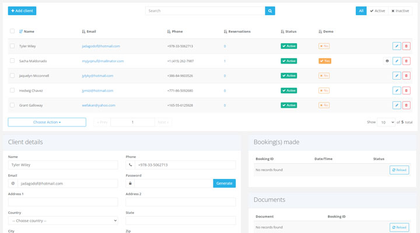This screenshot has height=233, width=420.
Task: Sort the table by Email column
Action: tap(89, 31)
